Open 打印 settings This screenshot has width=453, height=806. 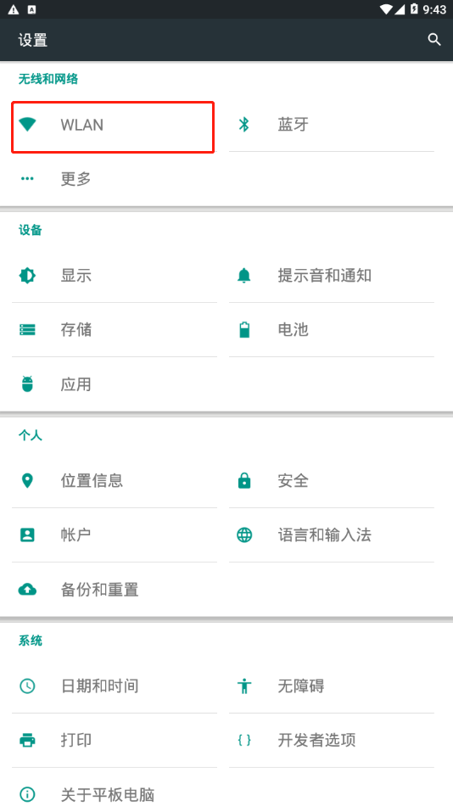[x=115, y=740]
